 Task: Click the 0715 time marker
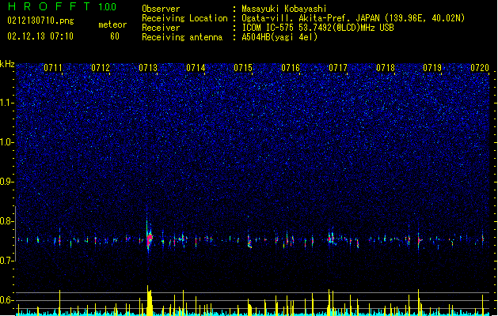(243, 67)
